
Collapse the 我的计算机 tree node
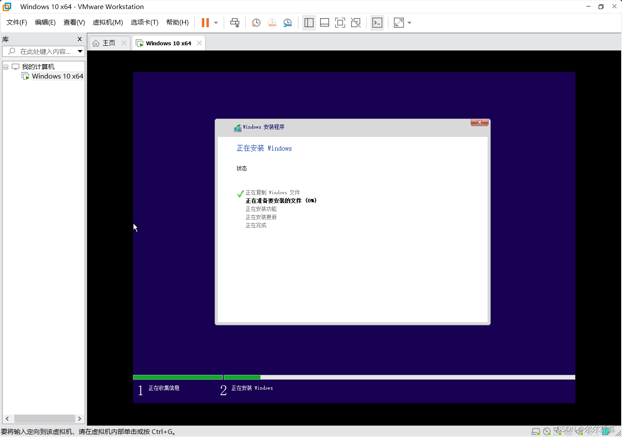[6, 67]
